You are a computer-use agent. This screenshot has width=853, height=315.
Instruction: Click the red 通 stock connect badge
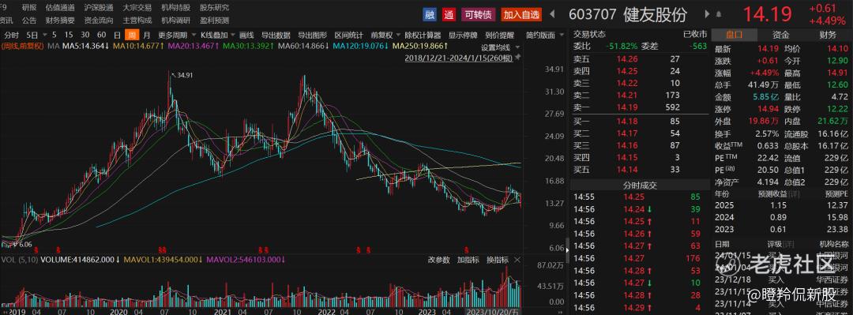click(449, 15)
